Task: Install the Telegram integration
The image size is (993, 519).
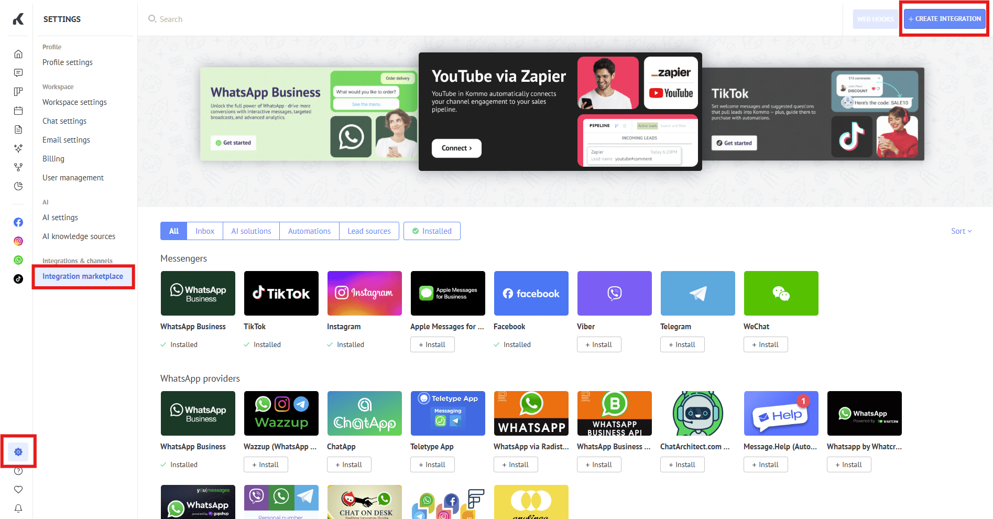Action: [682, 344]
